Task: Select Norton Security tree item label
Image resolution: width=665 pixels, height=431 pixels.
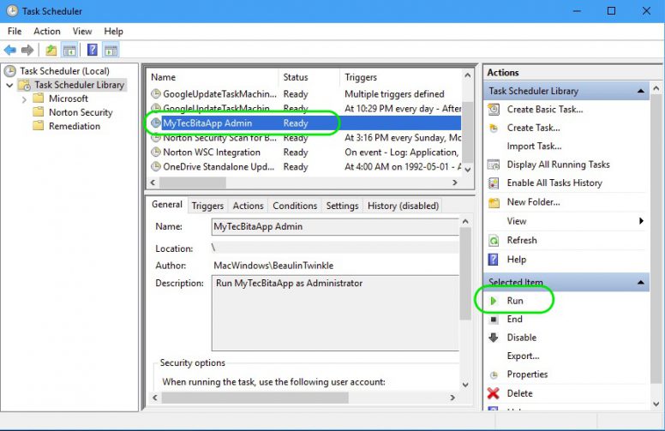Action: [81, 112]
